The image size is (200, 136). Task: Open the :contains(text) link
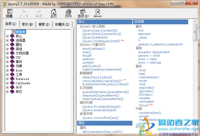point(150,113)
